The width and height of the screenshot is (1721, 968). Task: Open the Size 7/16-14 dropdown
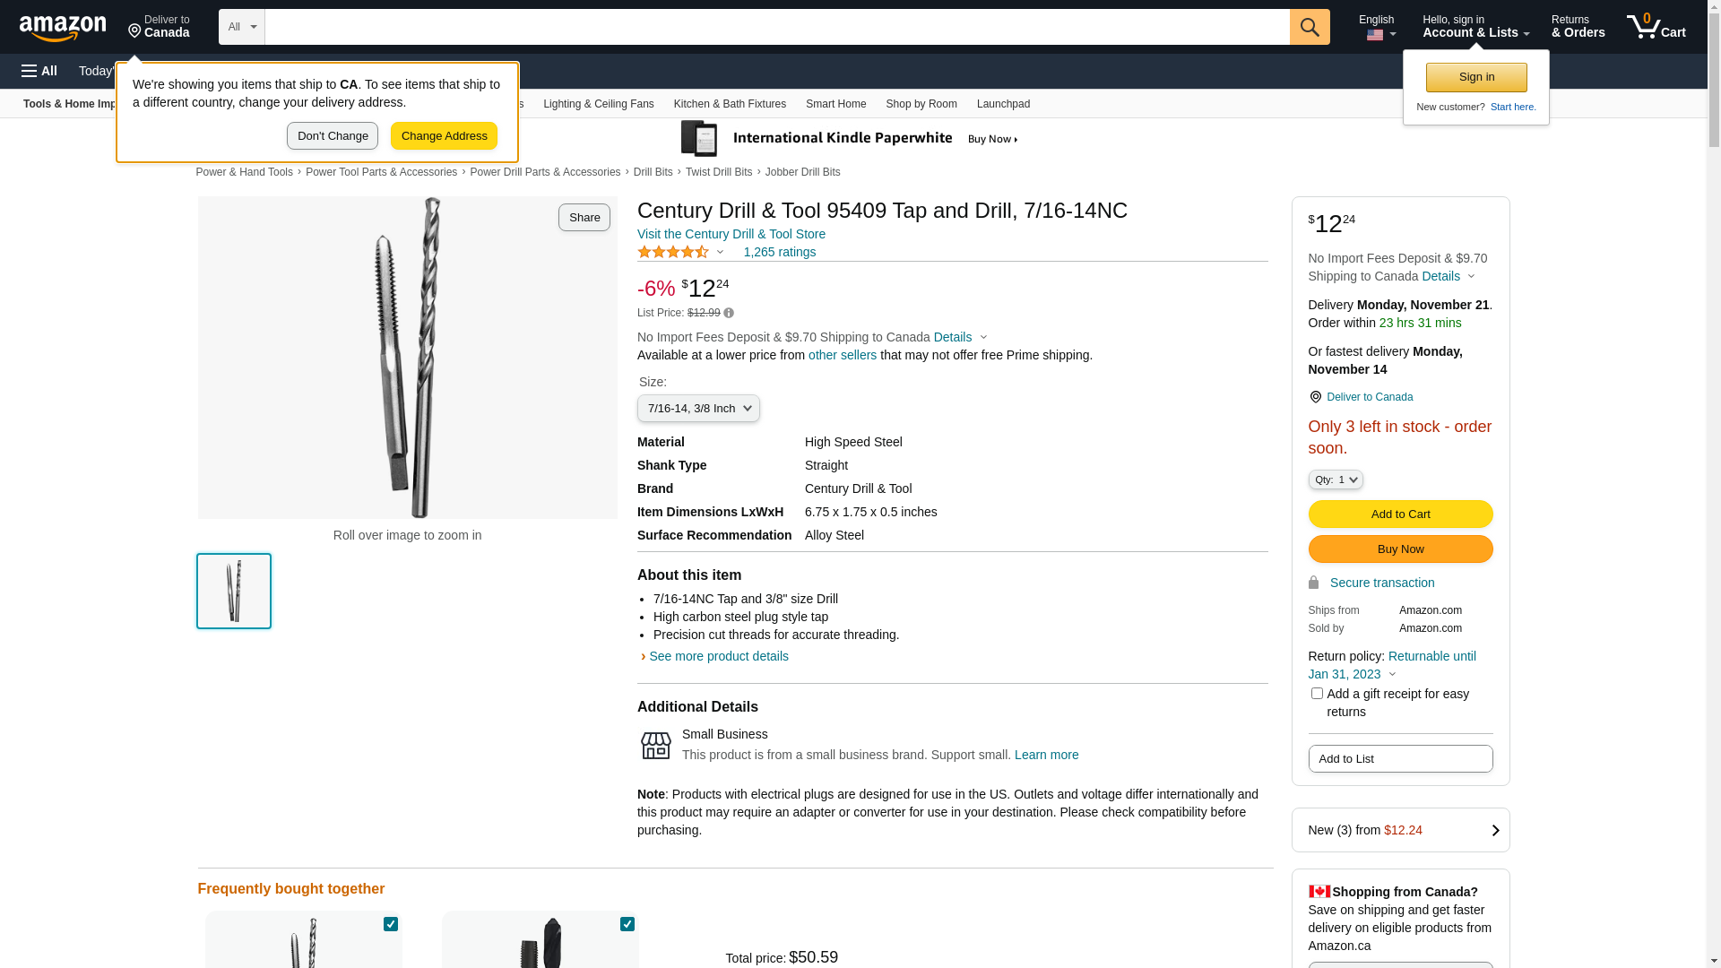point(698,409)
